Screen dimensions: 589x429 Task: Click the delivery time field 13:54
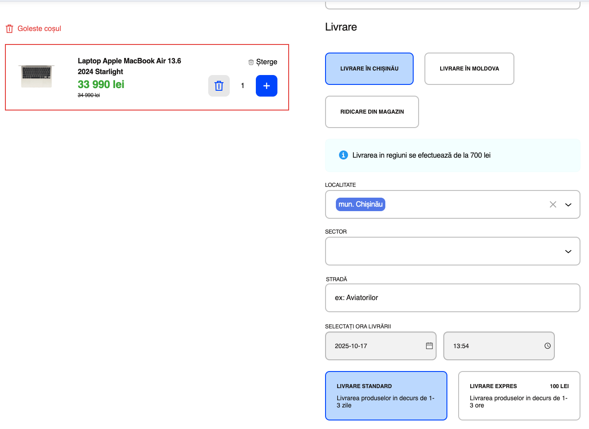499,346
